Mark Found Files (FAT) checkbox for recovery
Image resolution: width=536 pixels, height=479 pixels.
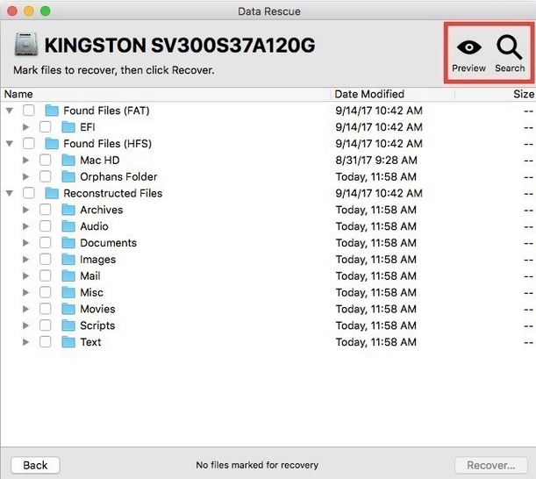point(29,111)
